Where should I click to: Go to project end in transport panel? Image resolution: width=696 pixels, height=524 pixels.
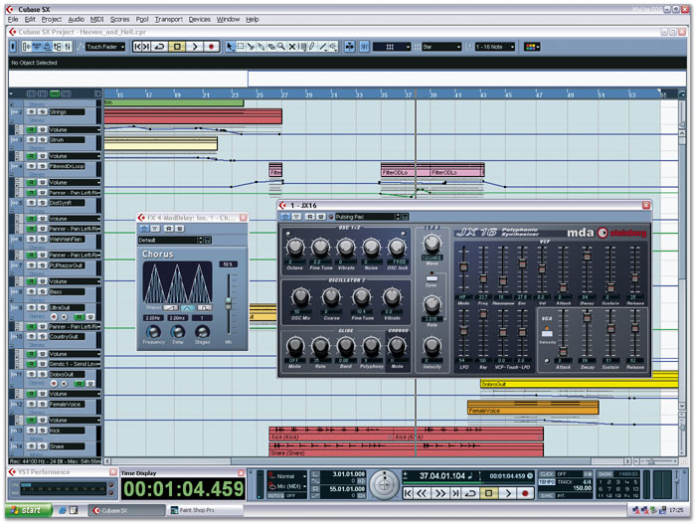pos(455,493)
